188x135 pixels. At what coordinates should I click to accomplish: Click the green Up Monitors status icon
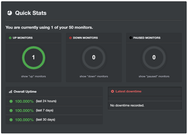coord(10,38)
